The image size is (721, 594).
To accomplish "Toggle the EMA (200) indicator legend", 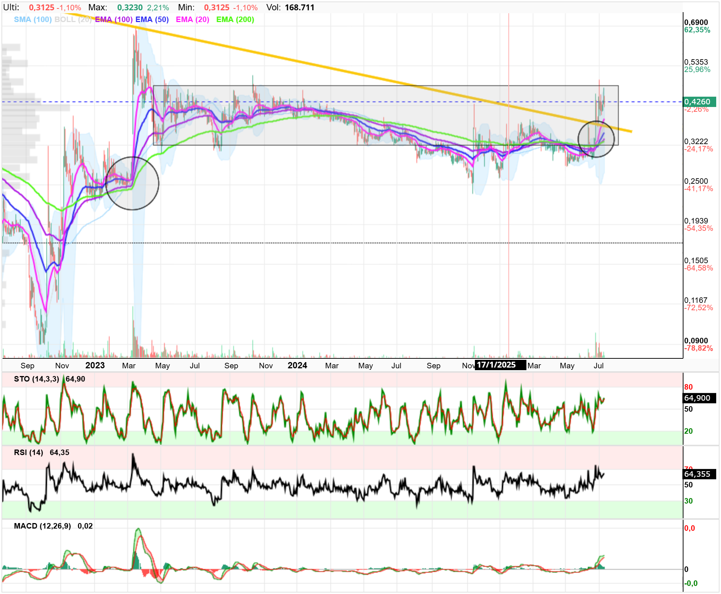I will [x=235, y=19].
